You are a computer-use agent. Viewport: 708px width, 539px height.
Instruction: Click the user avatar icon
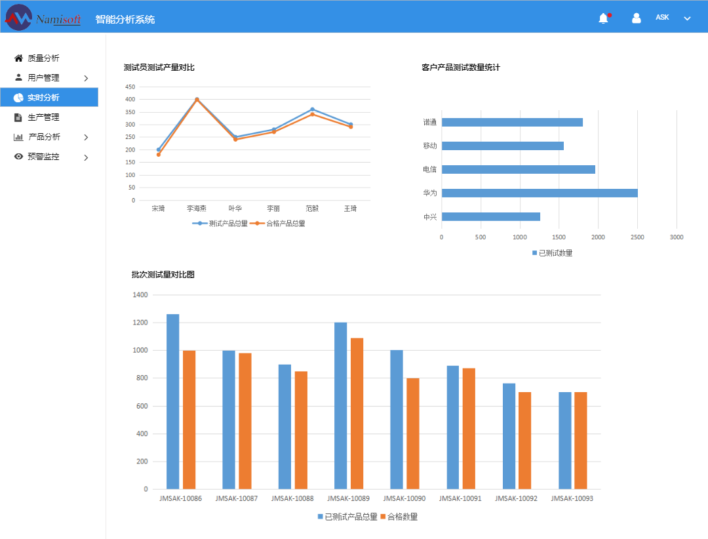point(636,18)
